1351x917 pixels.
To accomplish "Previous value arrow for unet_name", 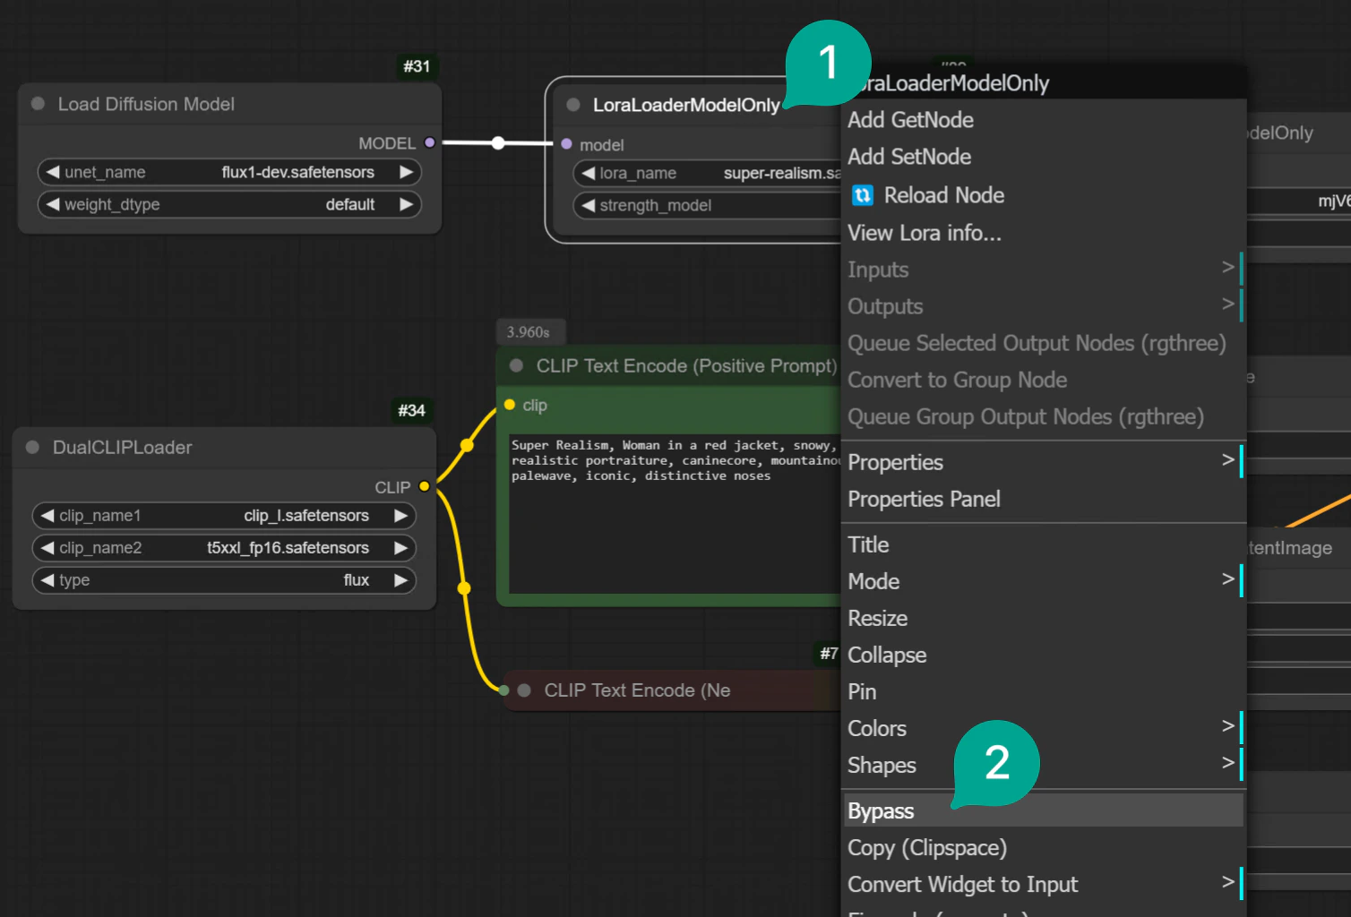I will tap(53, 172).
